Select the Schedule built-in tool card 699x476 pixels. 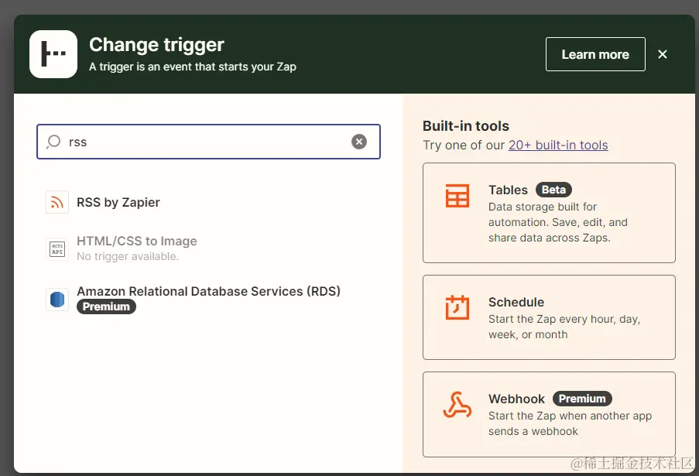549,317
